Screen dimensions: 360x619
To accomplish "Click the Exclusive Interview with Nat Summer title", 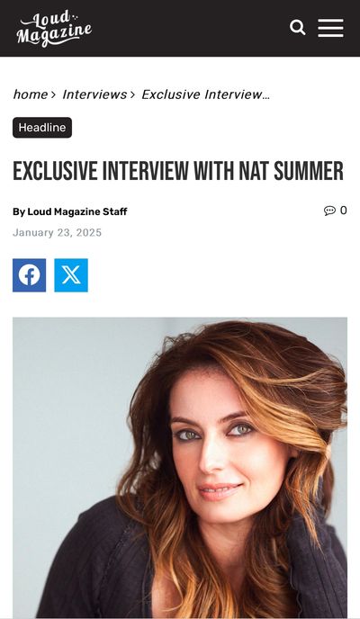I will 178,171.
